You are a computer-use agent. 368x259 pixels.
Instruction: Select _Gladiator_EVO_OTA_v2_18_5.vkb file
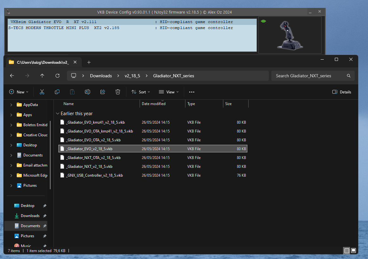153,140
